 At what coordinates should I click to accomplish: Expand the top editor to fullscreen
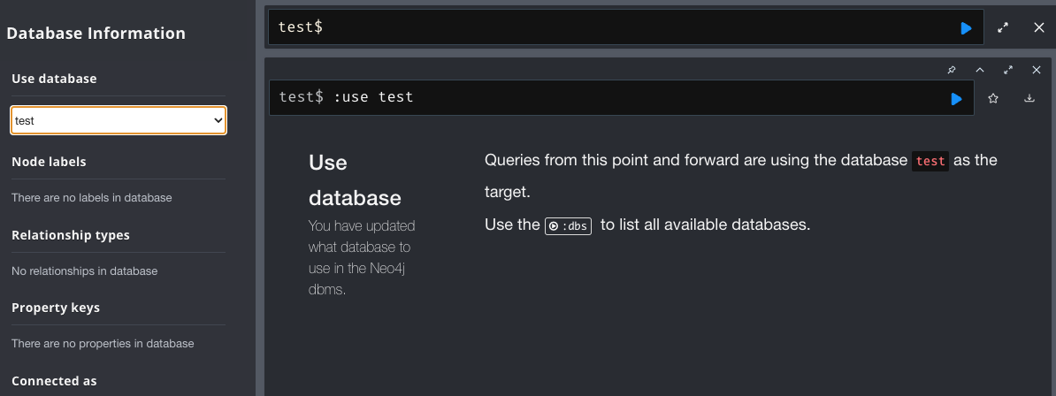coord(1003,27)
